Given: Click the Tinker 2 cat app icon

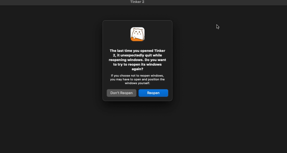Looking at the screenshot, I should click(x=137, y=34).
